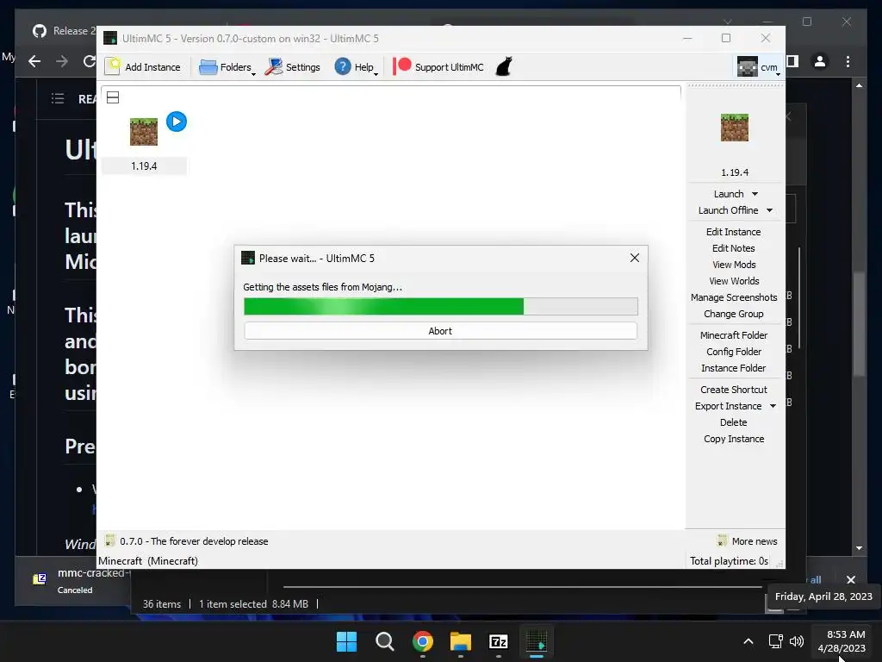Click Copy Instance

(734, 439)
